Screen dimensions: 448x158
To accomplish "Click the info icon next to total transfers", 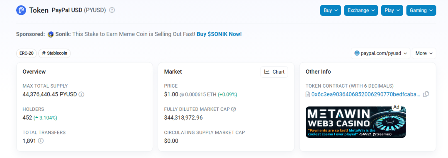I will (41, 141).
